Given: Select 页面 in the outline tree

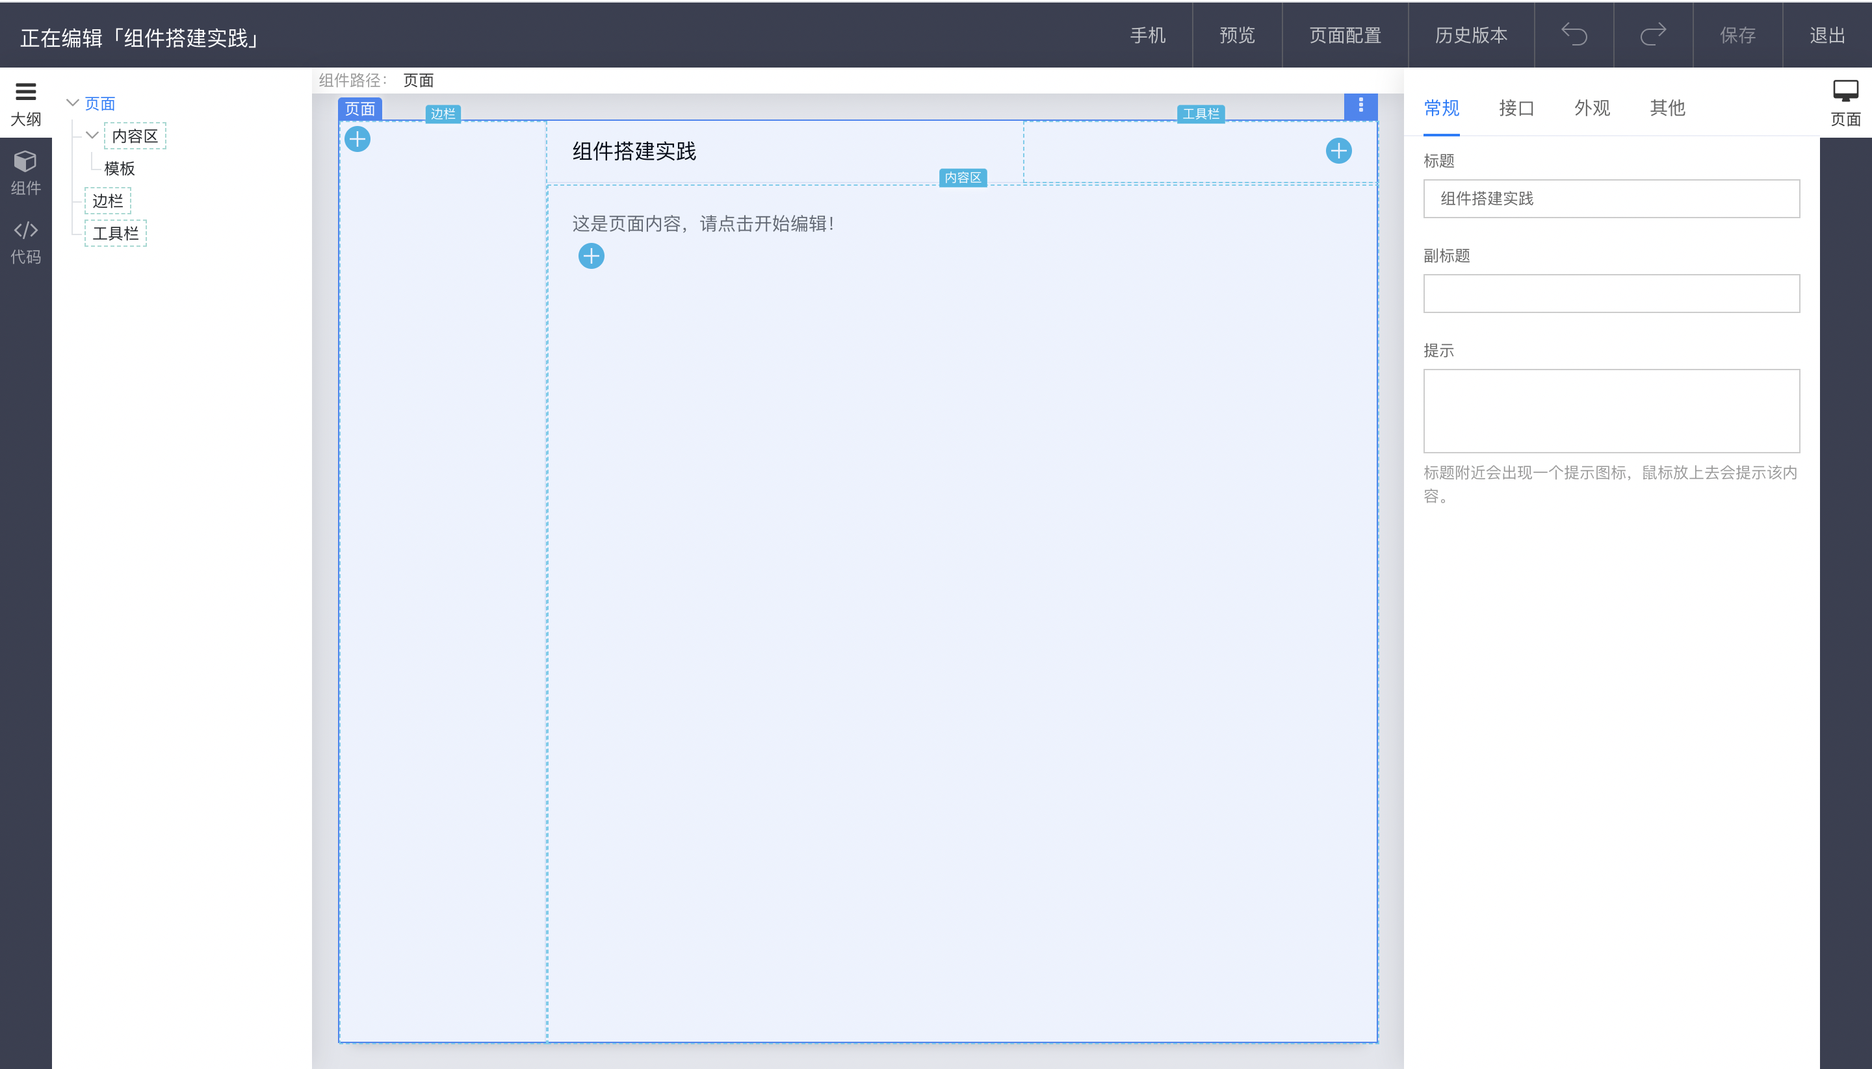Looking at the screenshot, I should pyautogui.click(x=100, y=103).
